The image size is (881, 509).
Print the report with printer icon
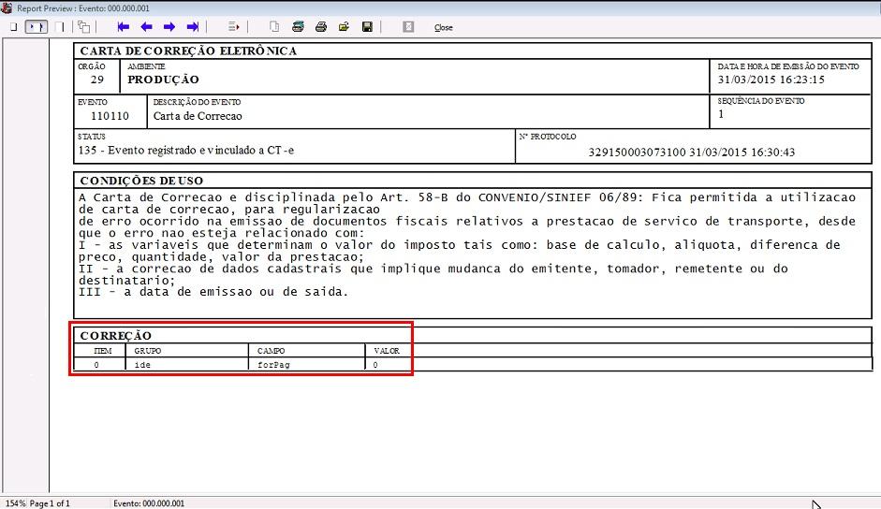click(x=321, y=27)
